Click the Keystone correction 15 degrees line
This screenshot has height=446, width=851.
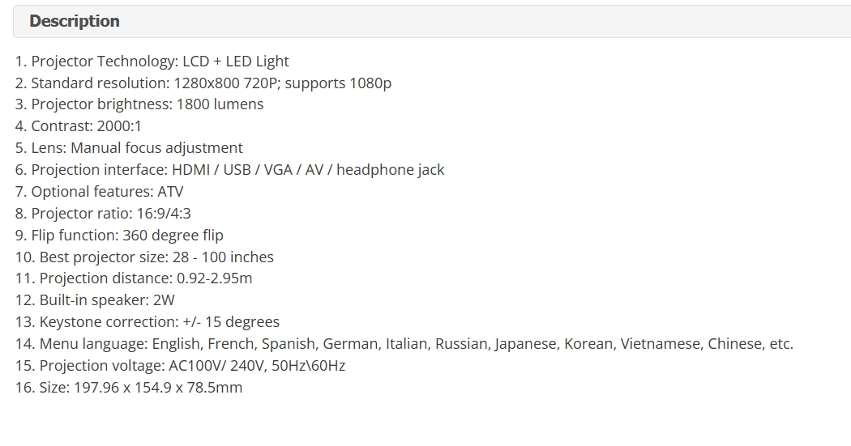[147, 322]
